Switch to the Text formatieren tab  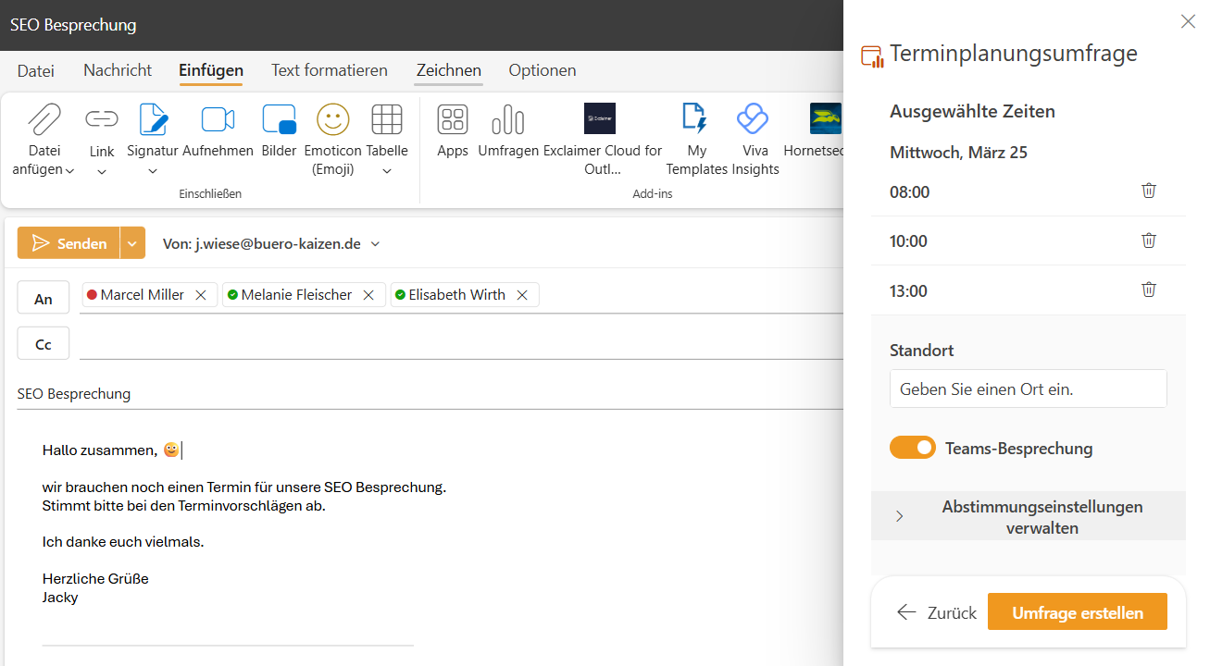click(x=329, y=70)
